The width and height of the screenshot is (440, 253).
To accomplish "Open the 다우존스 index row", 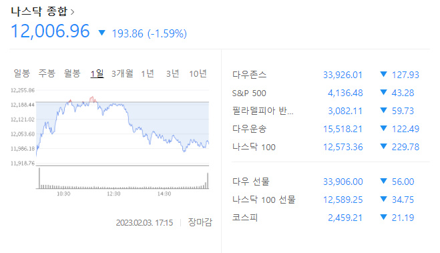I will (326, 75).
